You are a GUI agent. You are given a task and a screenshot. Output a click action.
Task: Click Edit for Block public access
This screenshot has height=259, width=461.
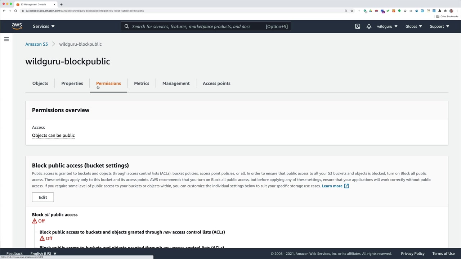[43, 197]
